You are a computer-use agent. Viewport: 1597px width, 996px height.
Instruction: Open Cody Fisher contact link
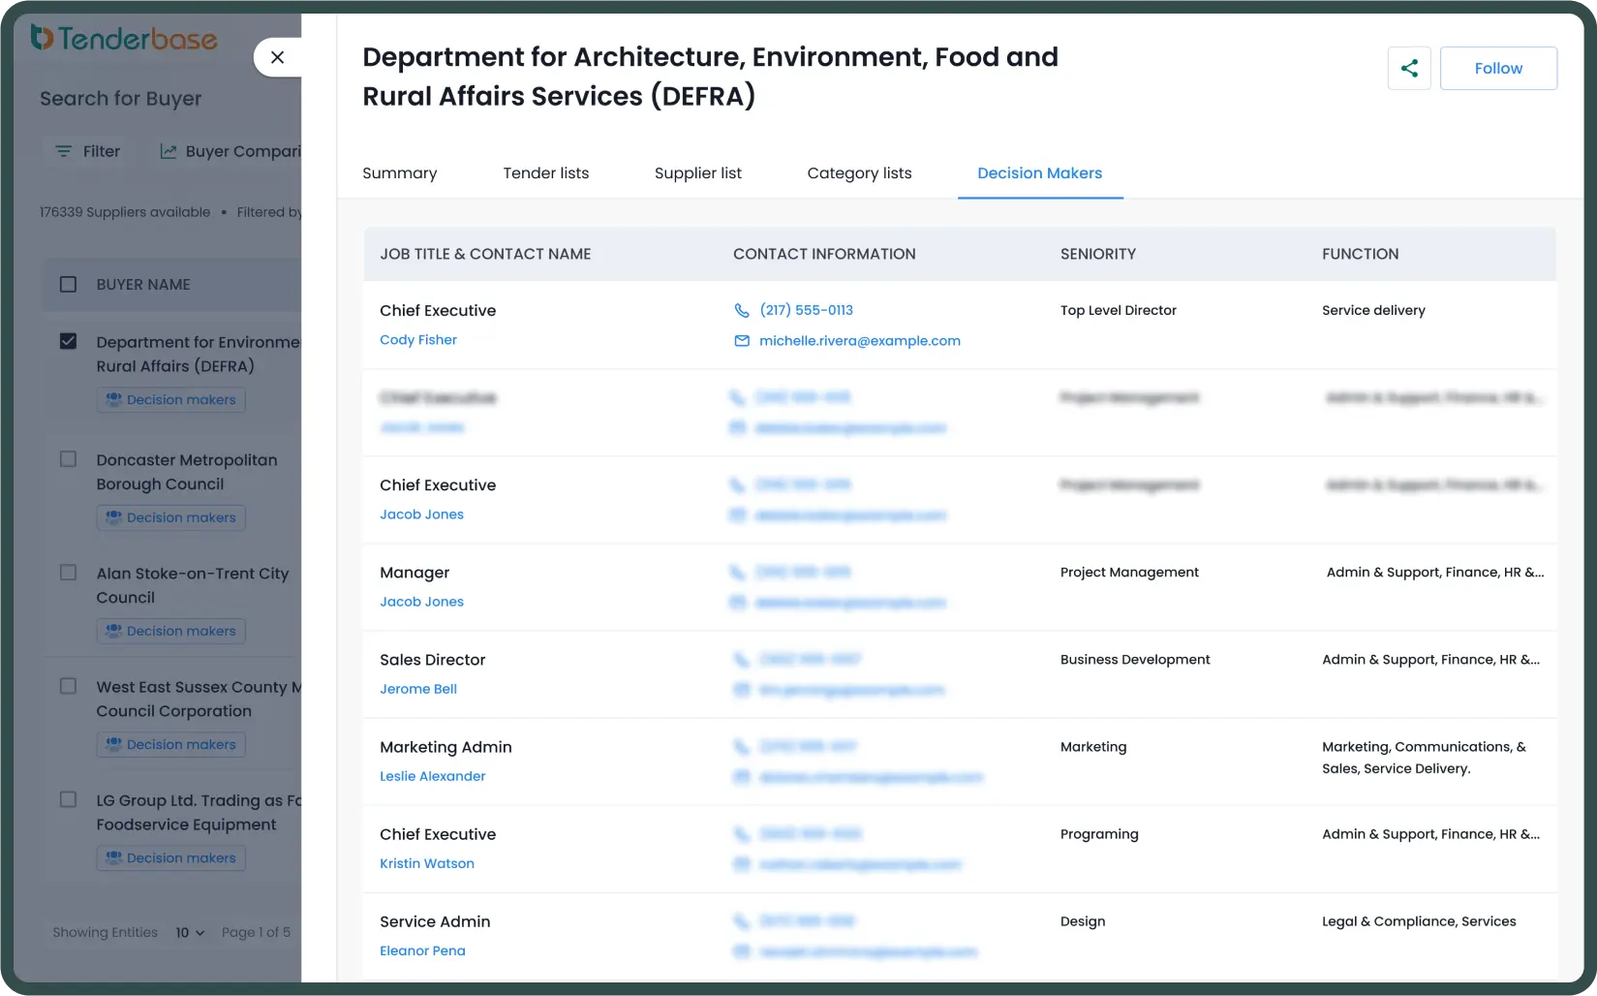(418, 340)
